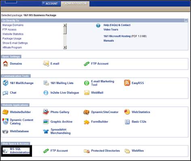This screenshot has height=161, width=191.
Task: Open the Basic CGIs text link
Action: [x=139, y=122]
